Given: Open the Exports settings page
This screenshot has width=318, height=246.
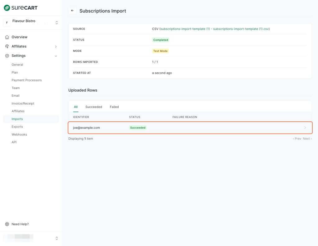Looking at the screenshot, I should pos(17,127).
